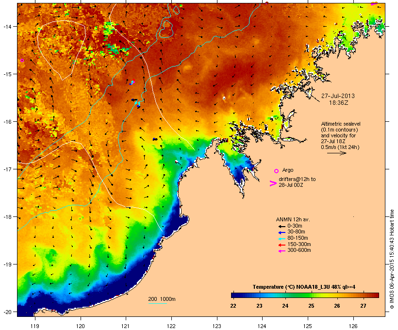The height and width of the screenshot is (330, 398).
Task: Click the dark red 27°C end of colorbar
Action: click(x=376, y=295)
